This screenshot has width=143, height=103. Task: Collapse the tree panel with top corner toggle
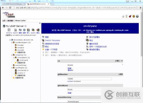coord(40,23)
